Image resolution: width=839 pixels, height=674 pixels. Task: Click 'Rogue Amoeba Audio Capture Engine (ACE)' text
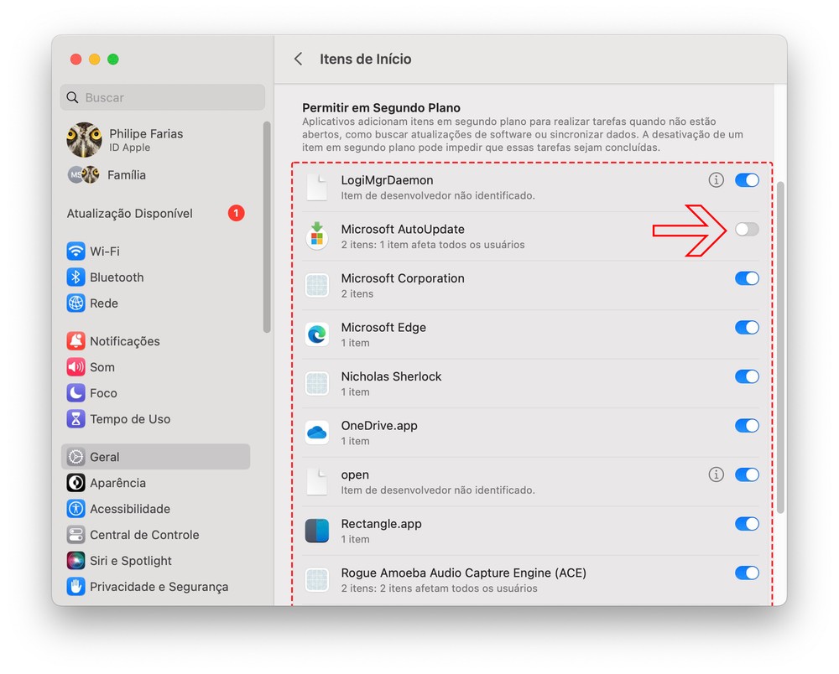click(x=464, y=573)
